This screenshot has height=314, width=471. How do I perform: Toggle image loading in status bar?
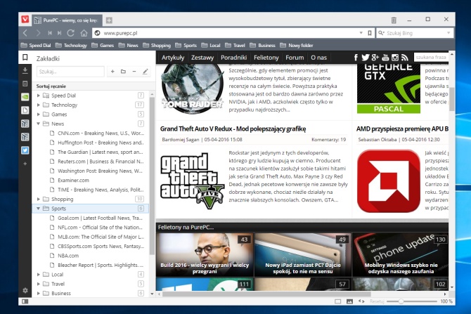(x=349, y=301)
